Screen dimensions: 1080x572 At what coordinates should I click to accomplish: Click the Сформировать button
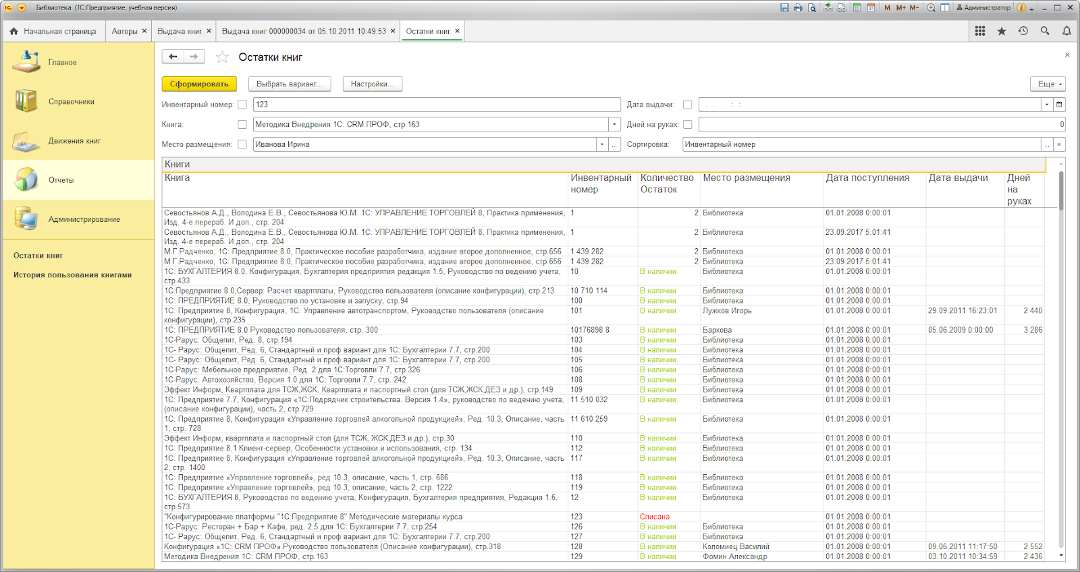[x=199, y=84]
